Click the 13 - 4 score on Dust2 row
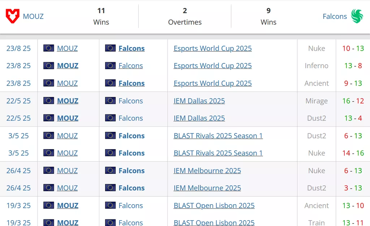The width and height of the screenshot is (370, 226). click(353, 118)
